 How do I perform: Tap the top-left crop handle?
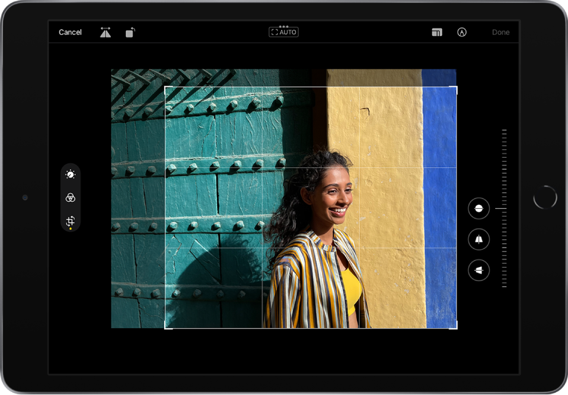point(165,87)
